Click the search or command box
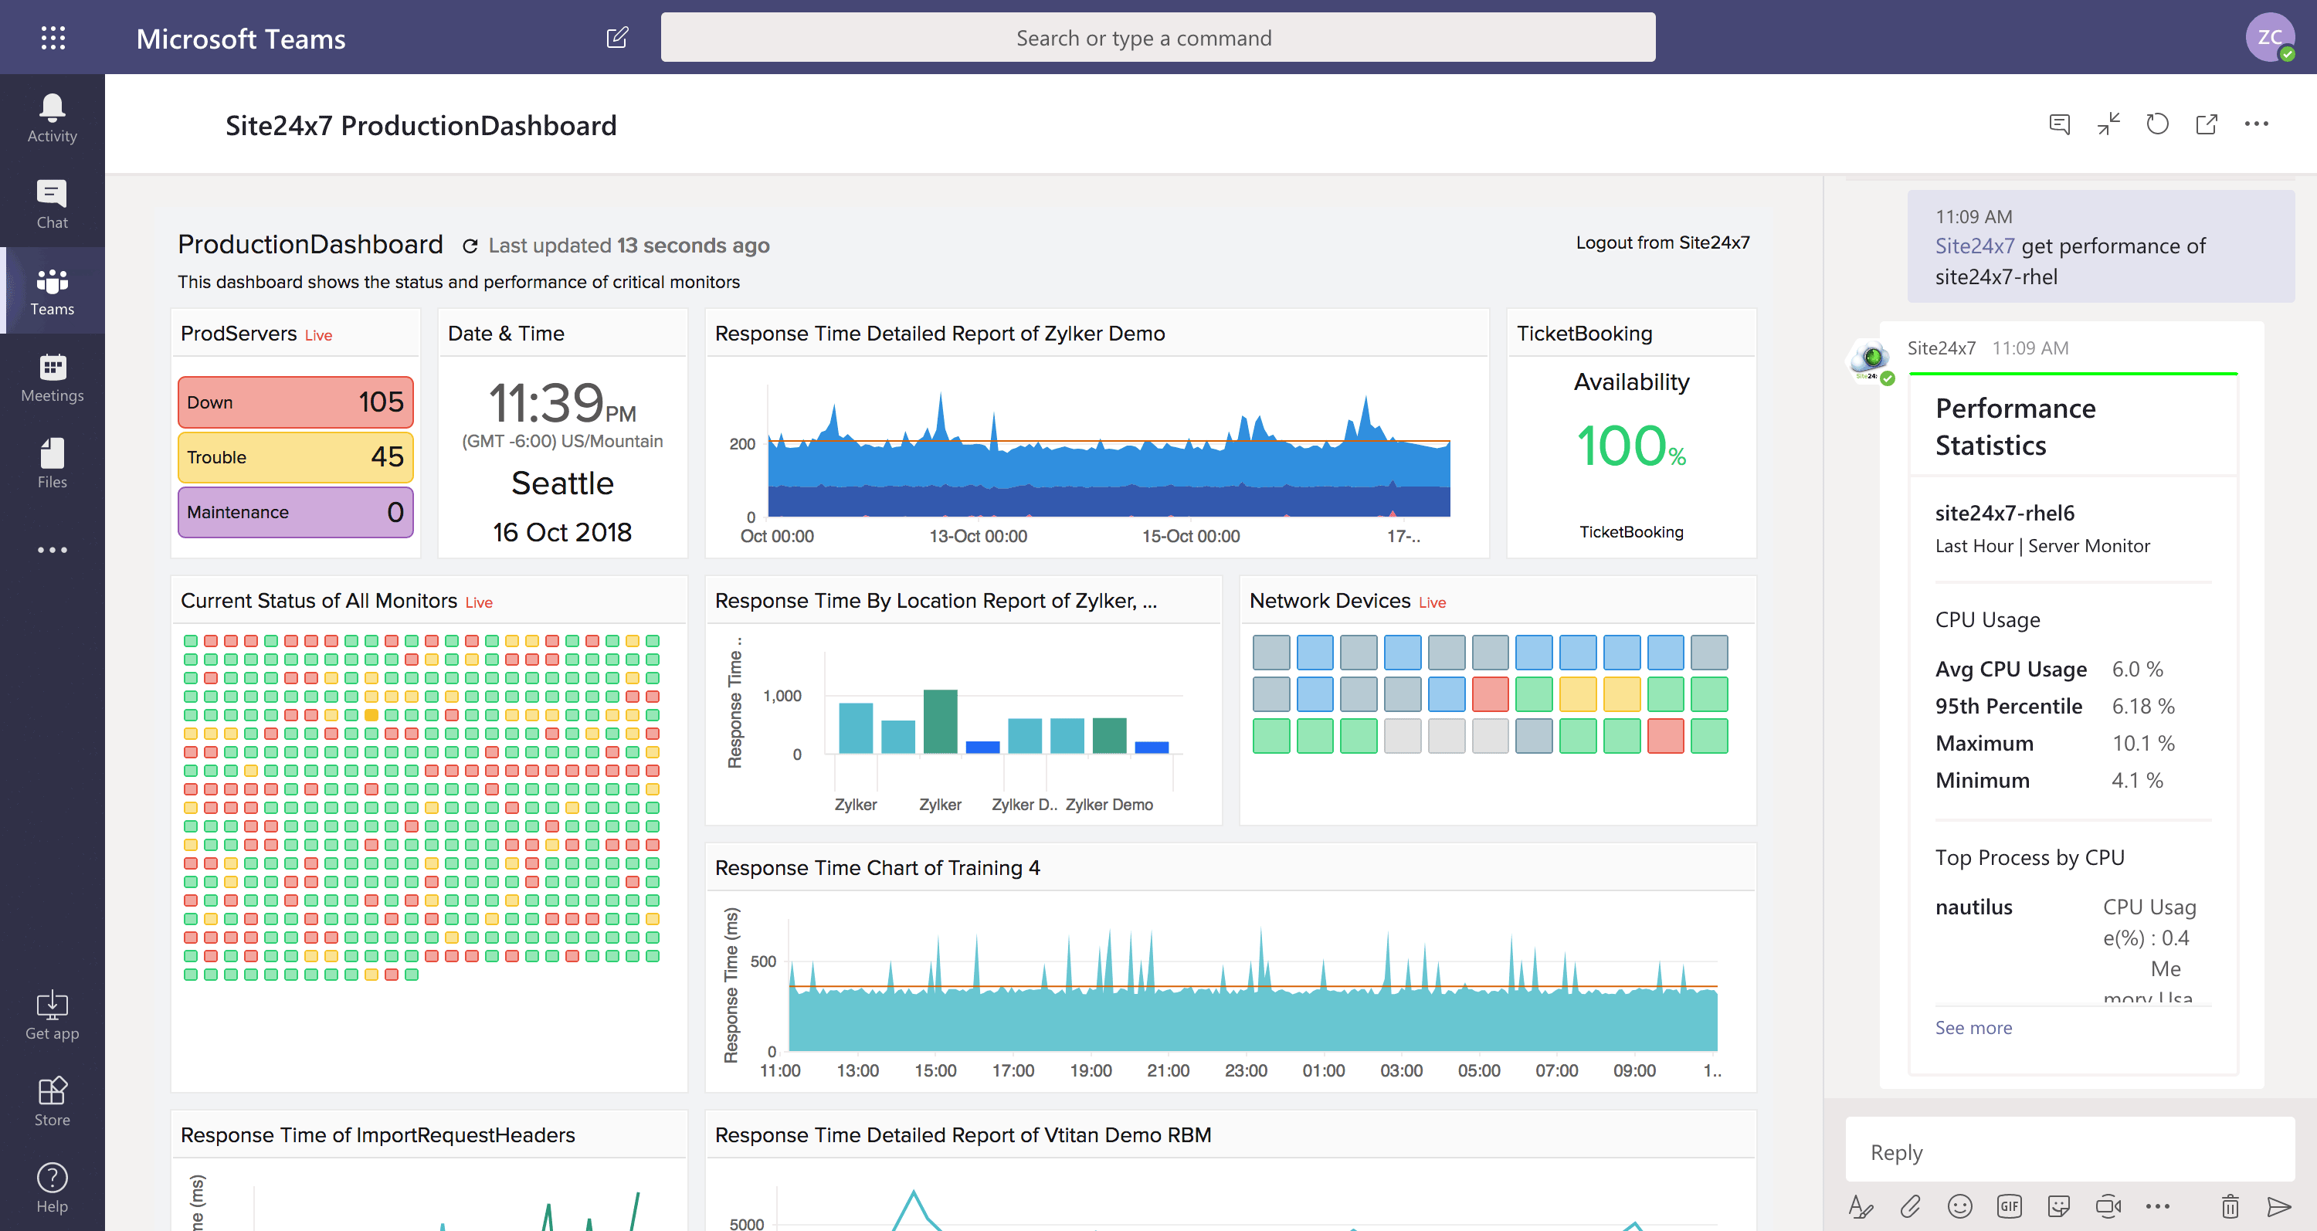The image size is (2317, 1231). [x=1158, y=38]
